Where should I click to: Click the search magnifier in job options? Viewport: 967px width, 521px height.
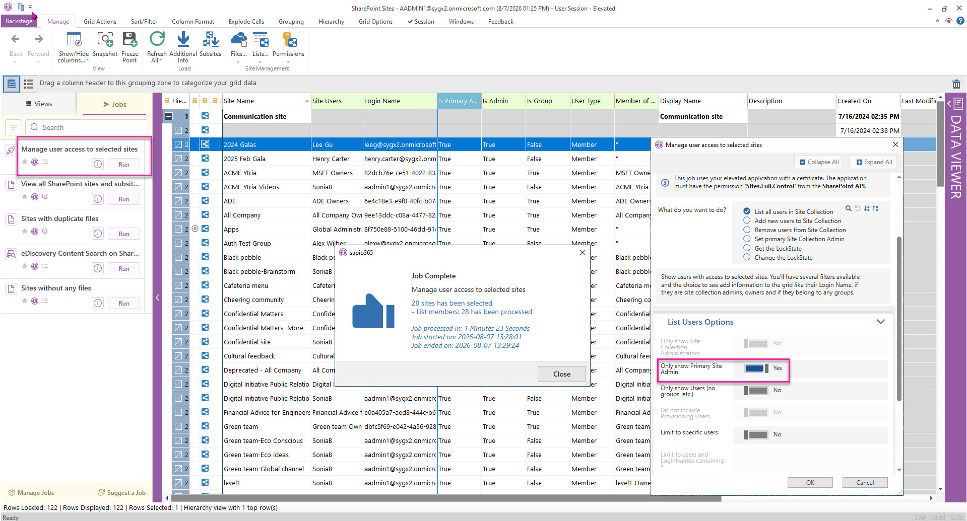coord(848,208)
